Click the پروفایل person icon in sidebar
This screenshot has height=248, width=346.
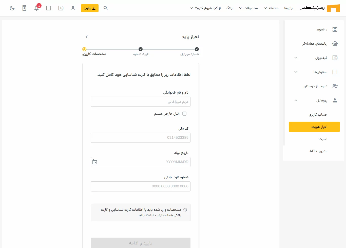point(335,100)
